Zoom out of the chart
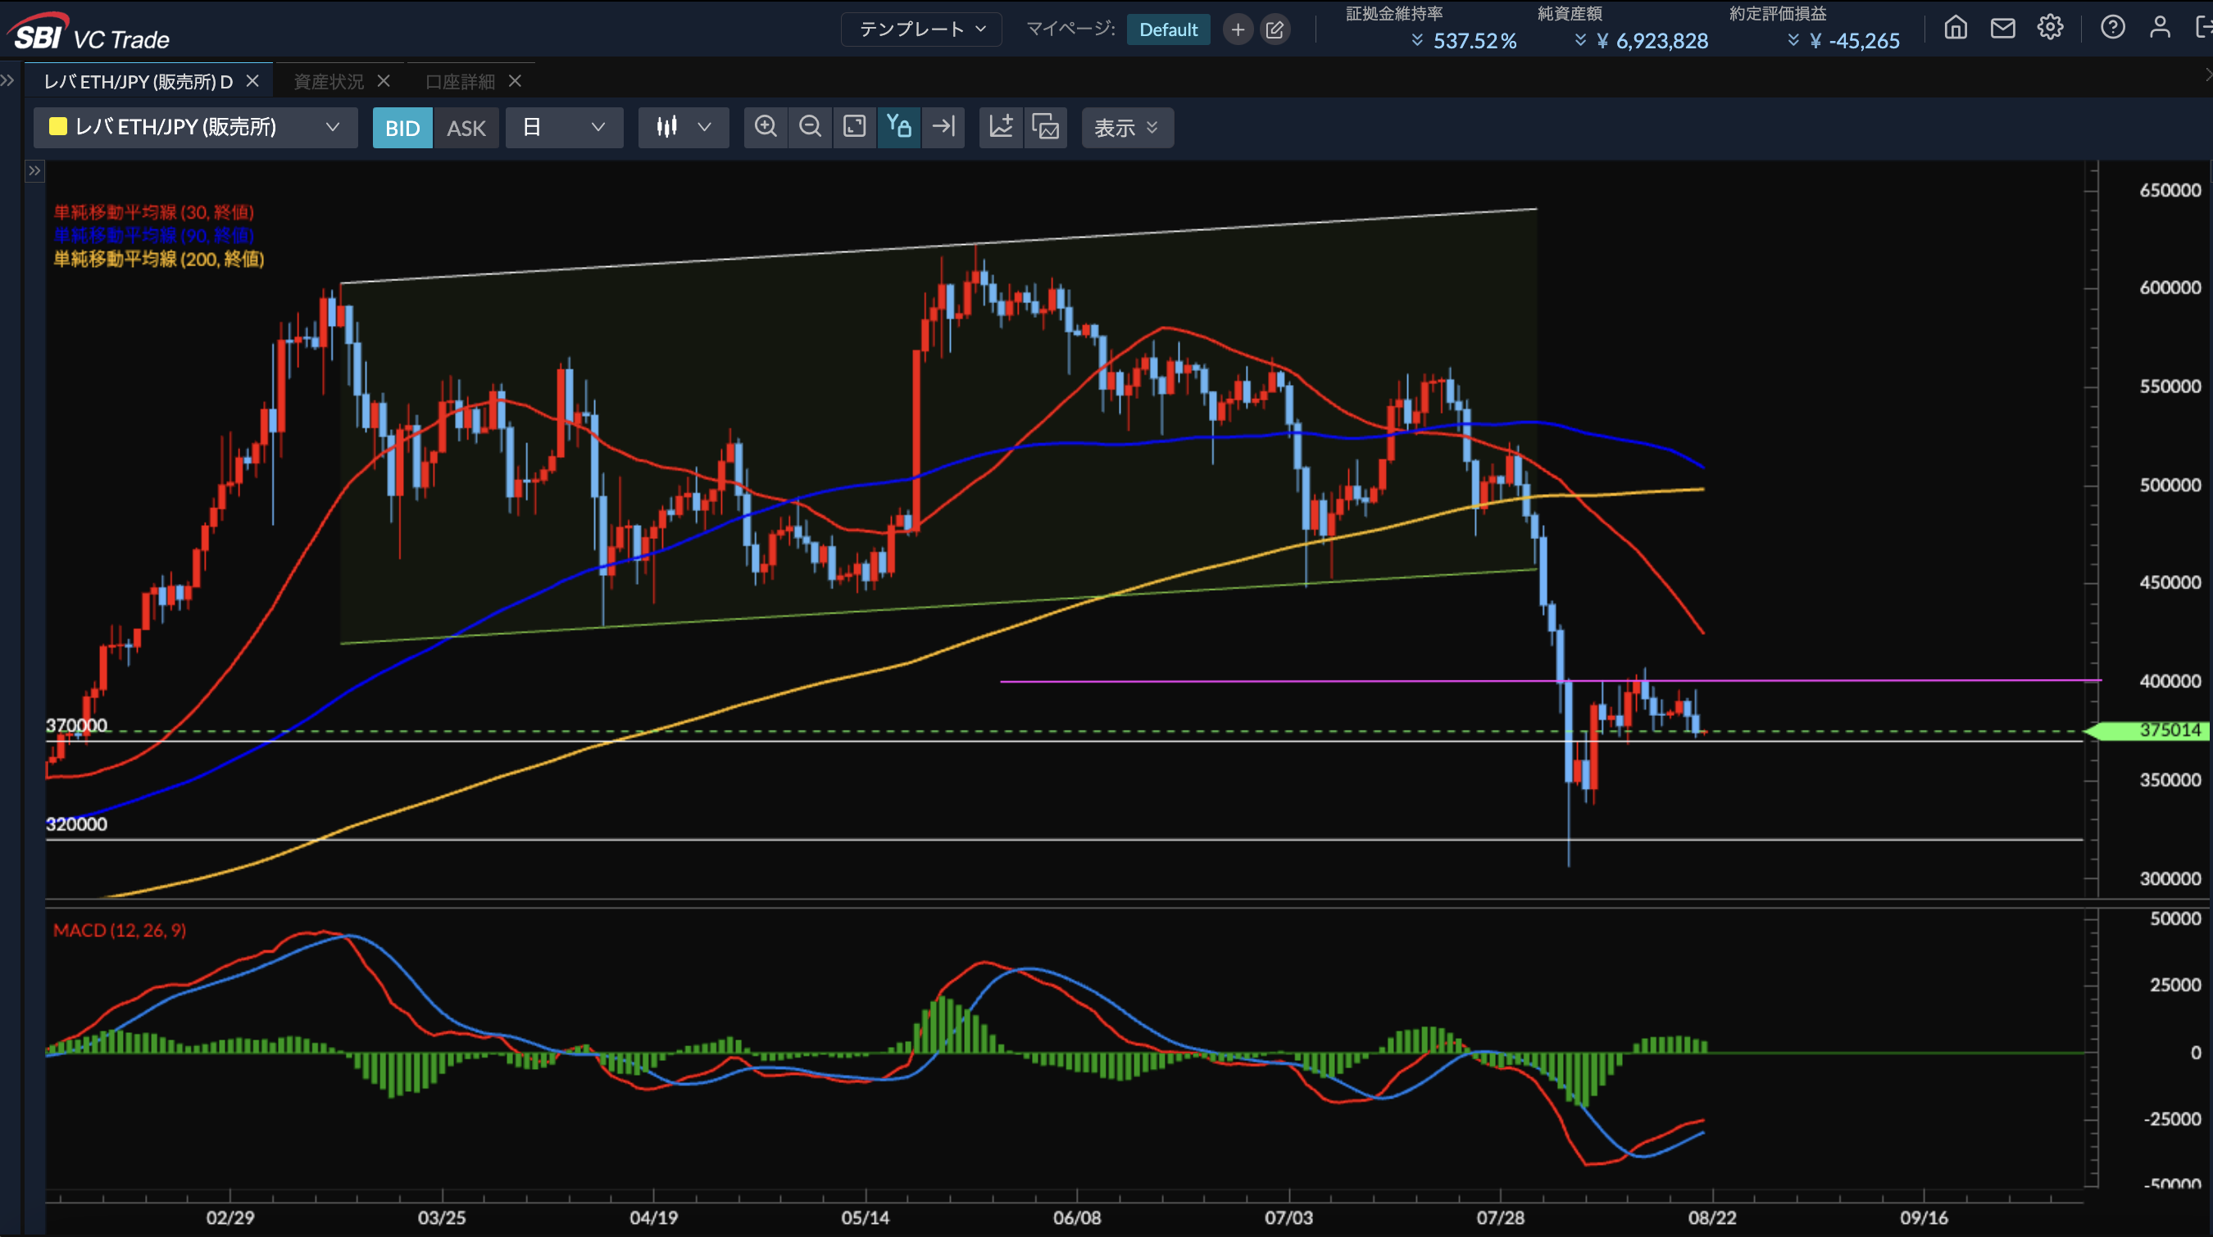Viewport: 2213px width, 1237px height. pyautogui.click(x=809, y=127)
